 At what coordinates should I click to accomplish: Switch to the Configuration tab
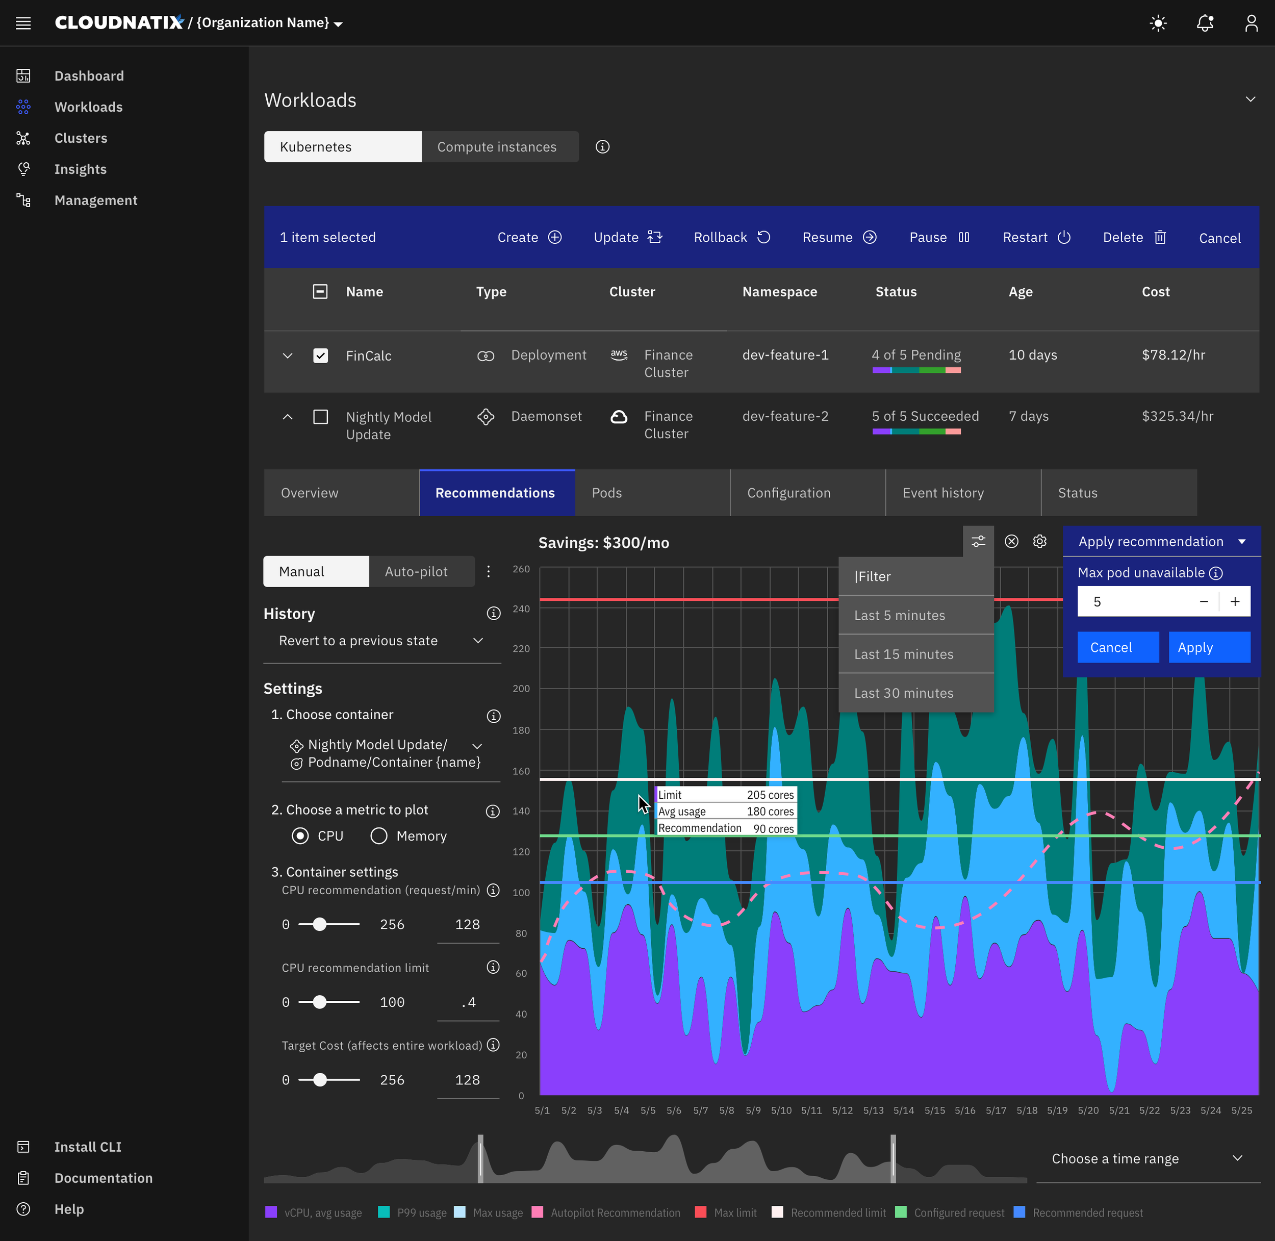(808, 493)
